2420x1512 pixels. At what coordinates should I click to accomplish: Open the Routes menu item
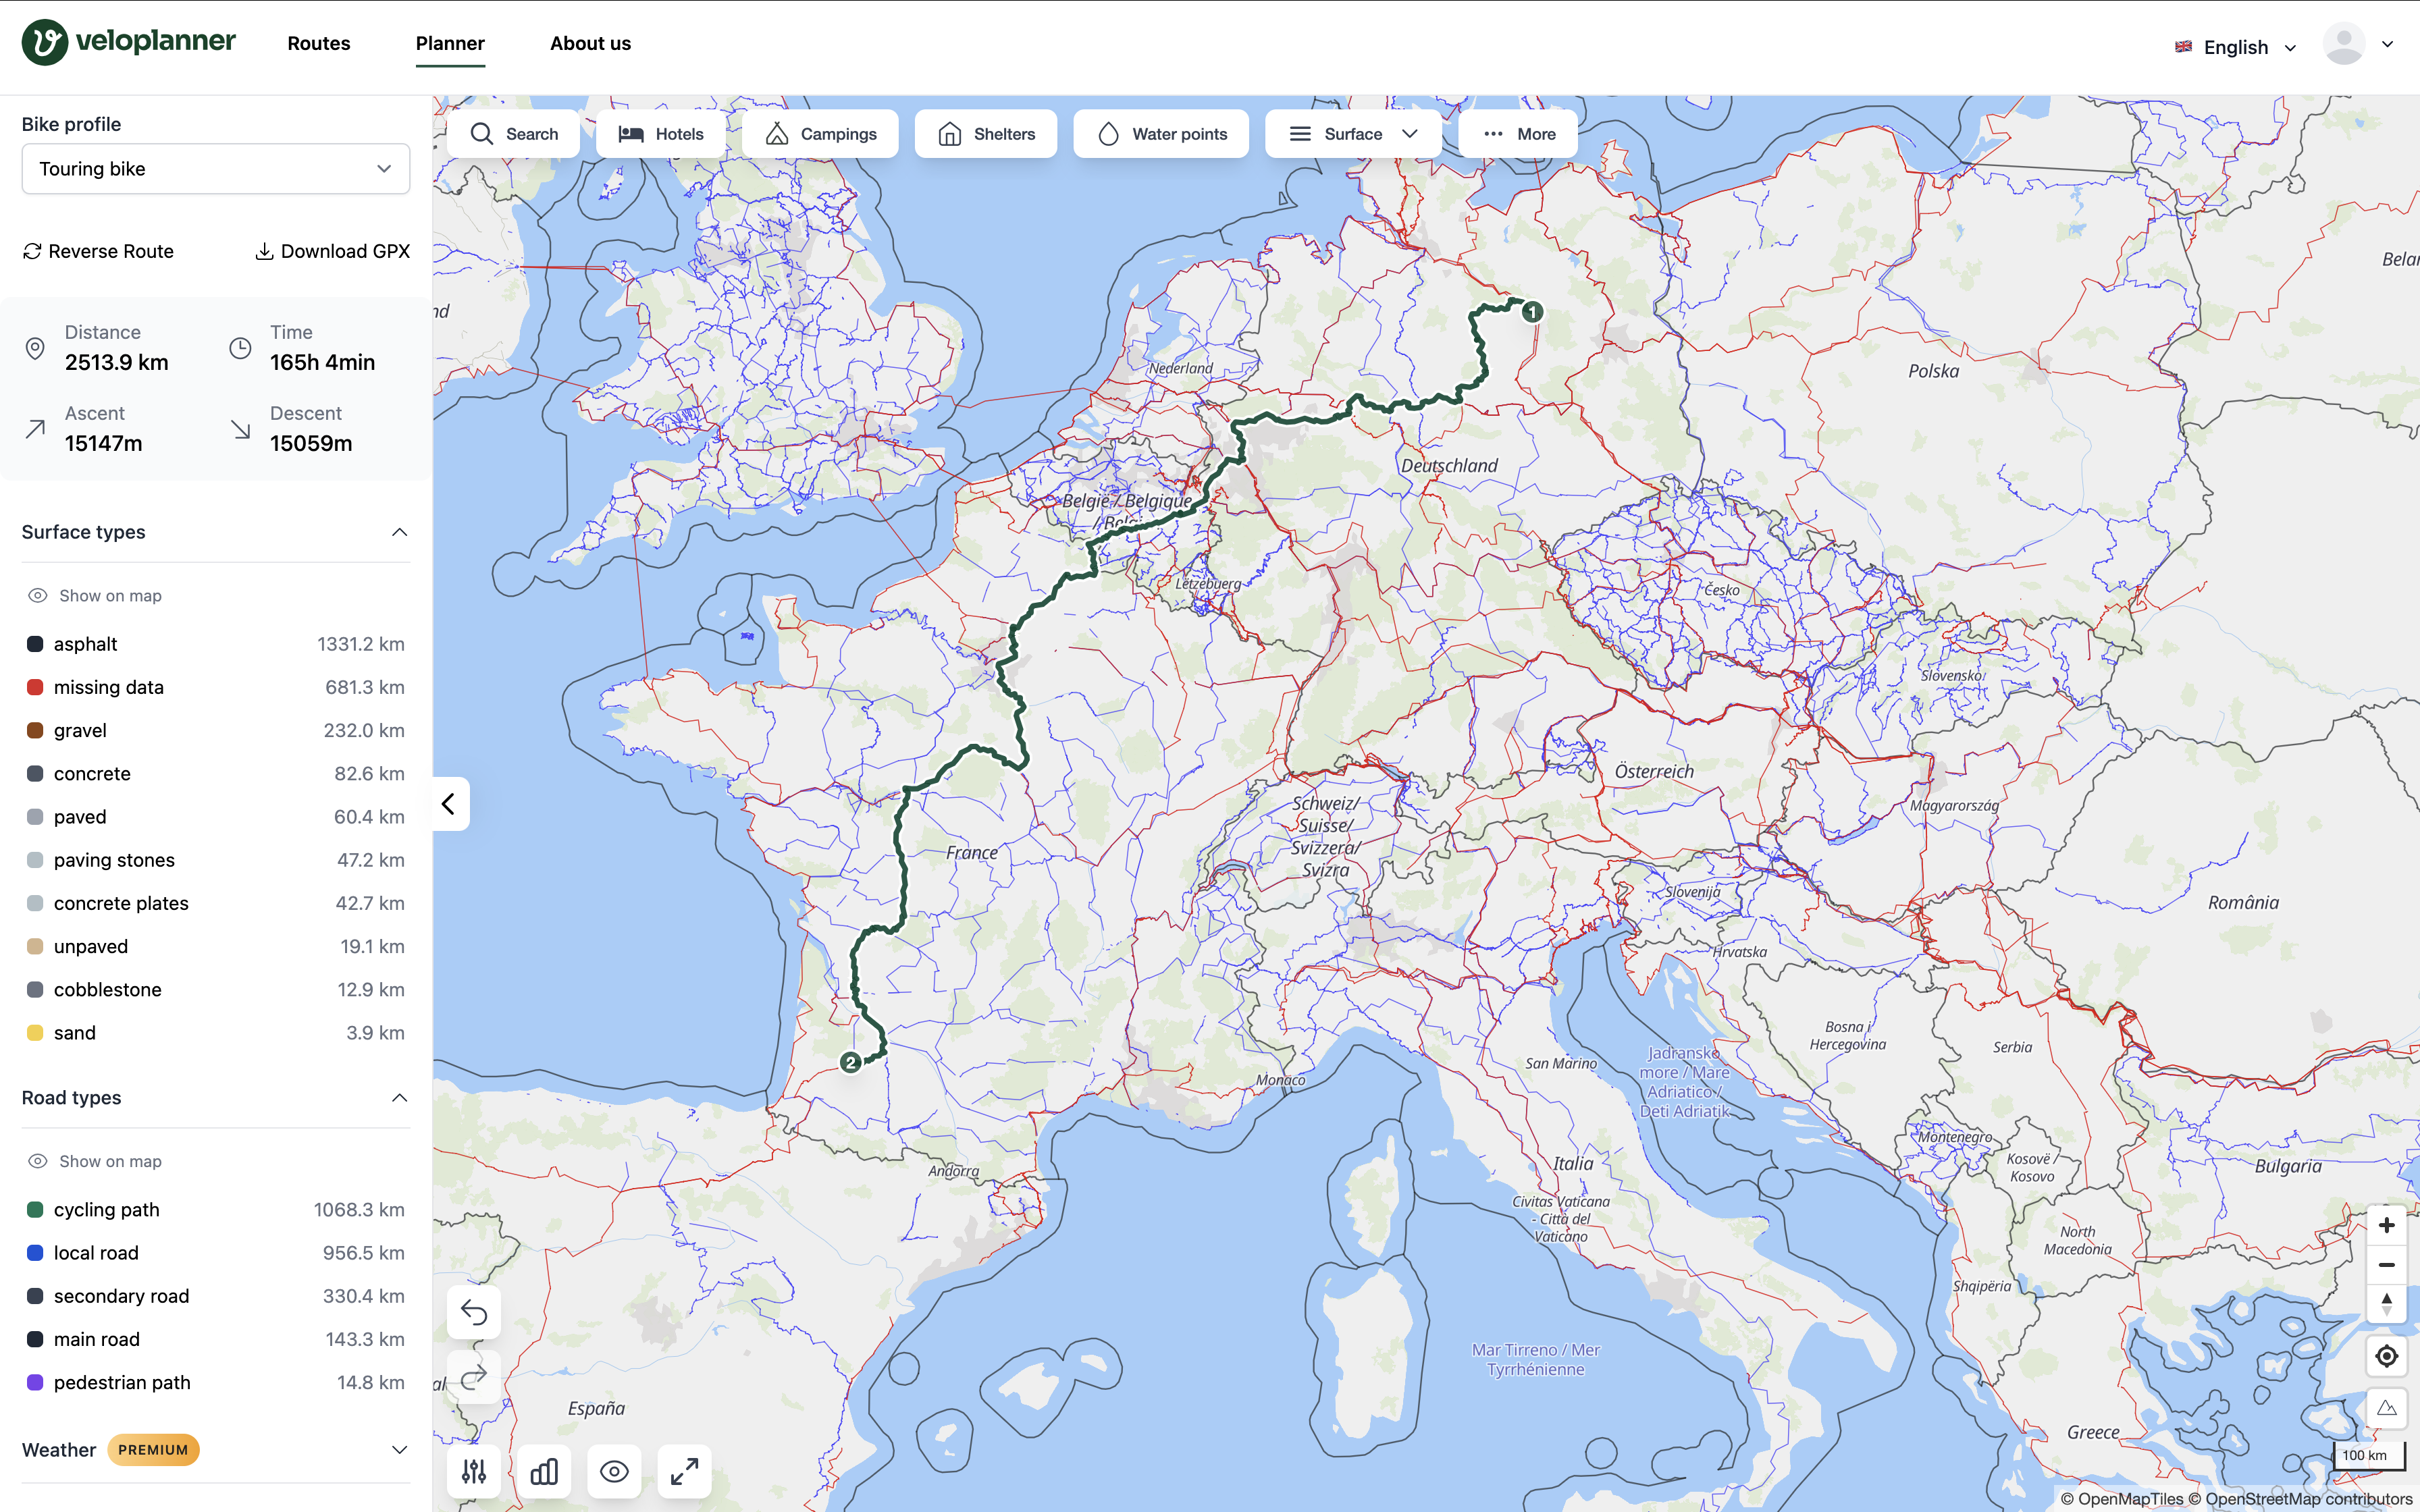click(x=318, y=43)
